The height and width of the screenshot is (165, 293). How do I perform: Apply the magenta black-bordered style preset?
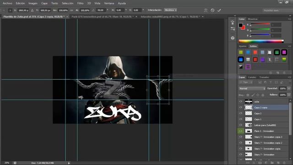(284, 52)
